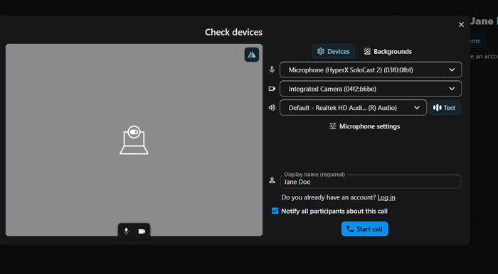498x274 pixels.
Task: Click the Display name input field
Action: coord(371,182)
